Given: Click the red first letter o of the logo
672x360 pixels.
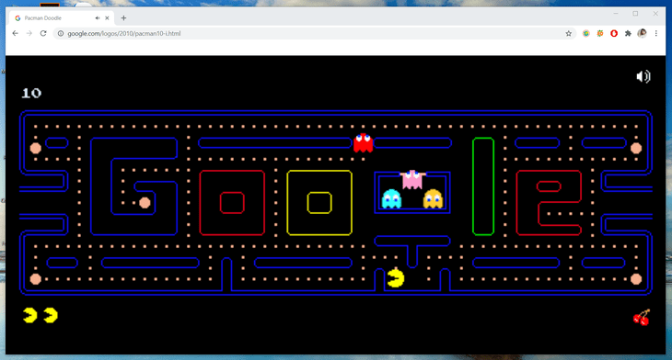Looking at the screenshot, I should (x=232, y=203).
